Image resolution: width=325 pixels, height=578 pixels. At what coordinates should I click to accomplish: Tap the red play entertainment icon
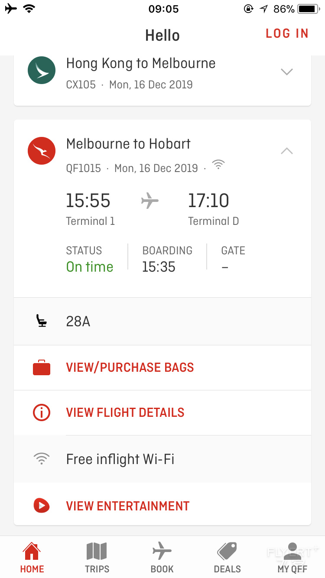coord(42,505)
